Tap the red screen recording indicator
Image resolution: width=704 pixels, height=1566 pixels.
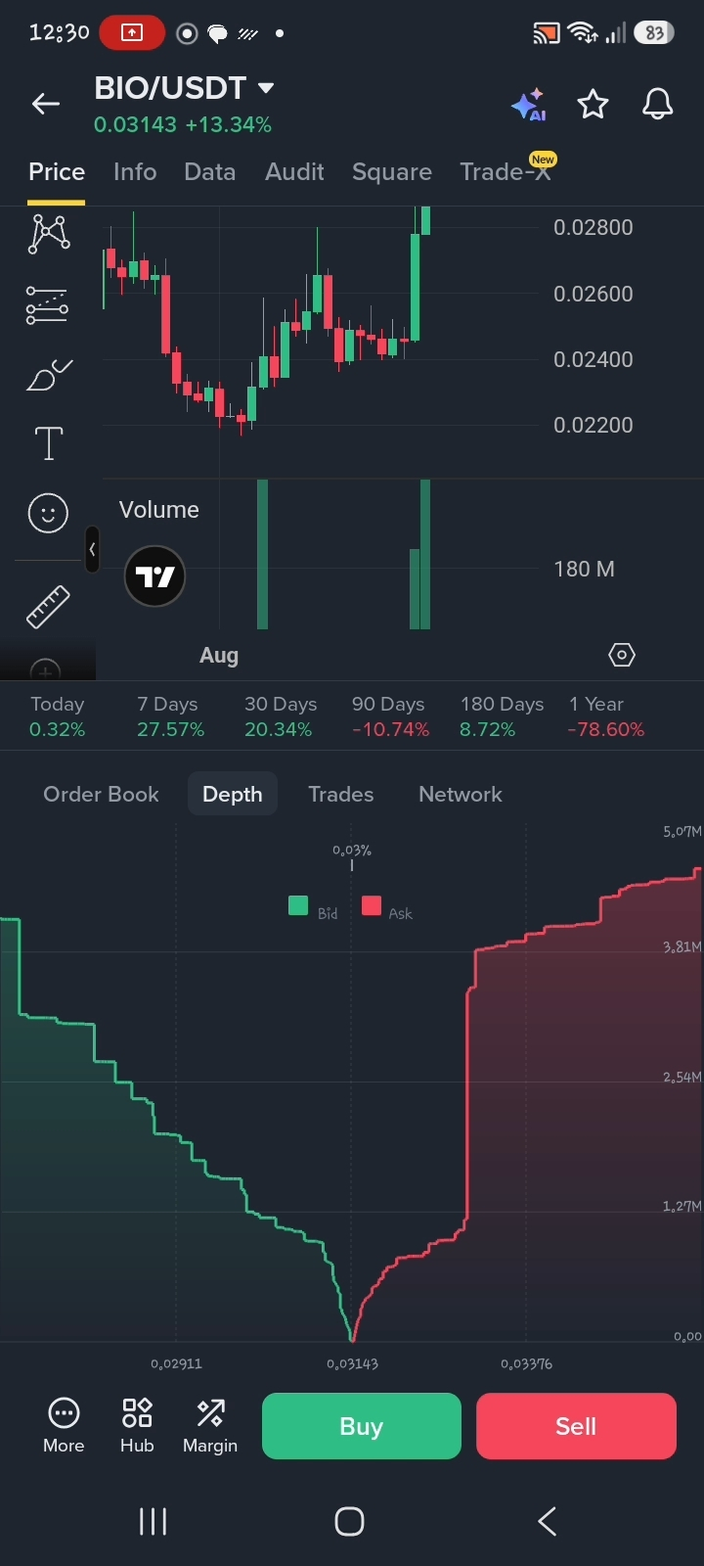pos(131,33)
